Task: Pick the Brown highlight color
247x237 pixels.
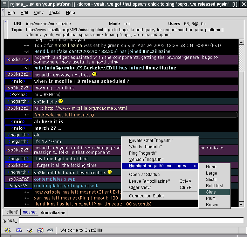Action: (x=214, y=204)
